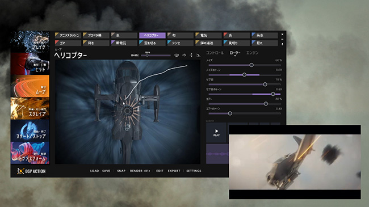Click the large ヘリコプター title text

(70, 55)
